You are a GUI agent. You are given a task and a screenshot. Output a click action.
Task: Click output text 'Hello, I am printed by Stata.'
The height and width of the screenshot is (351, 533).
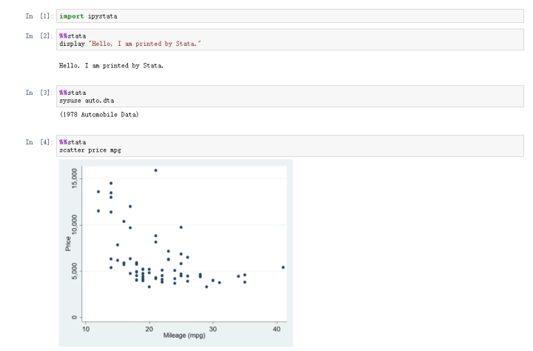(111, 66)
